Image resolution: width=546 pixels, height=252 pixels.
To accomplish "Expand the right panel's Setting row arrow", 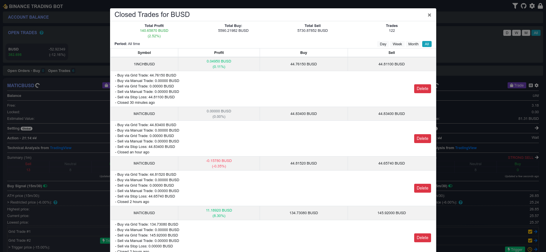I will coord(537,128).
